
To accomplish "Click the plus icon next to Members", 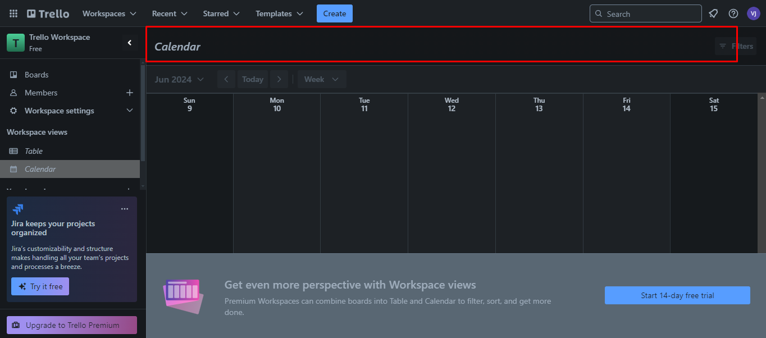I will [130, 93].
